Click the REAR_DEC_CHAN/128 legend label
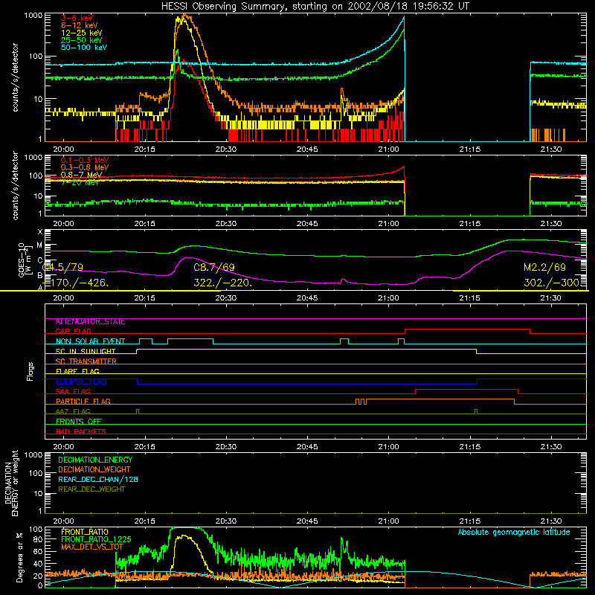The image size is (595, 595). pyautogui.click(x=98, y=480)
